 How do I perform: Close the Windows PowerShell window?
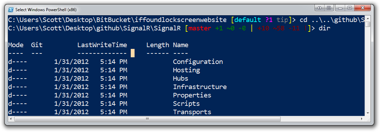point(362,8)
